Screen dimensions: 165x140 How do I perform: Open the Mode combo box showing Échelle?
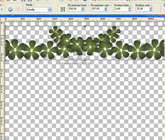pyautogui.click(x=39, y=10)
